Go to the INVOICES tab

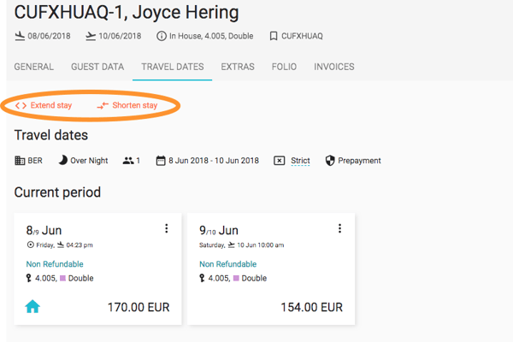(334, 67)
